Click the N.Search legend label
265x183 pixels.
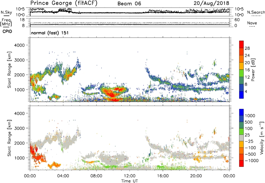point(256,12)
